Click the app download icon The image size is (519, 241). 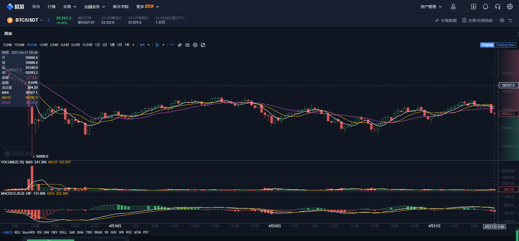474,7
